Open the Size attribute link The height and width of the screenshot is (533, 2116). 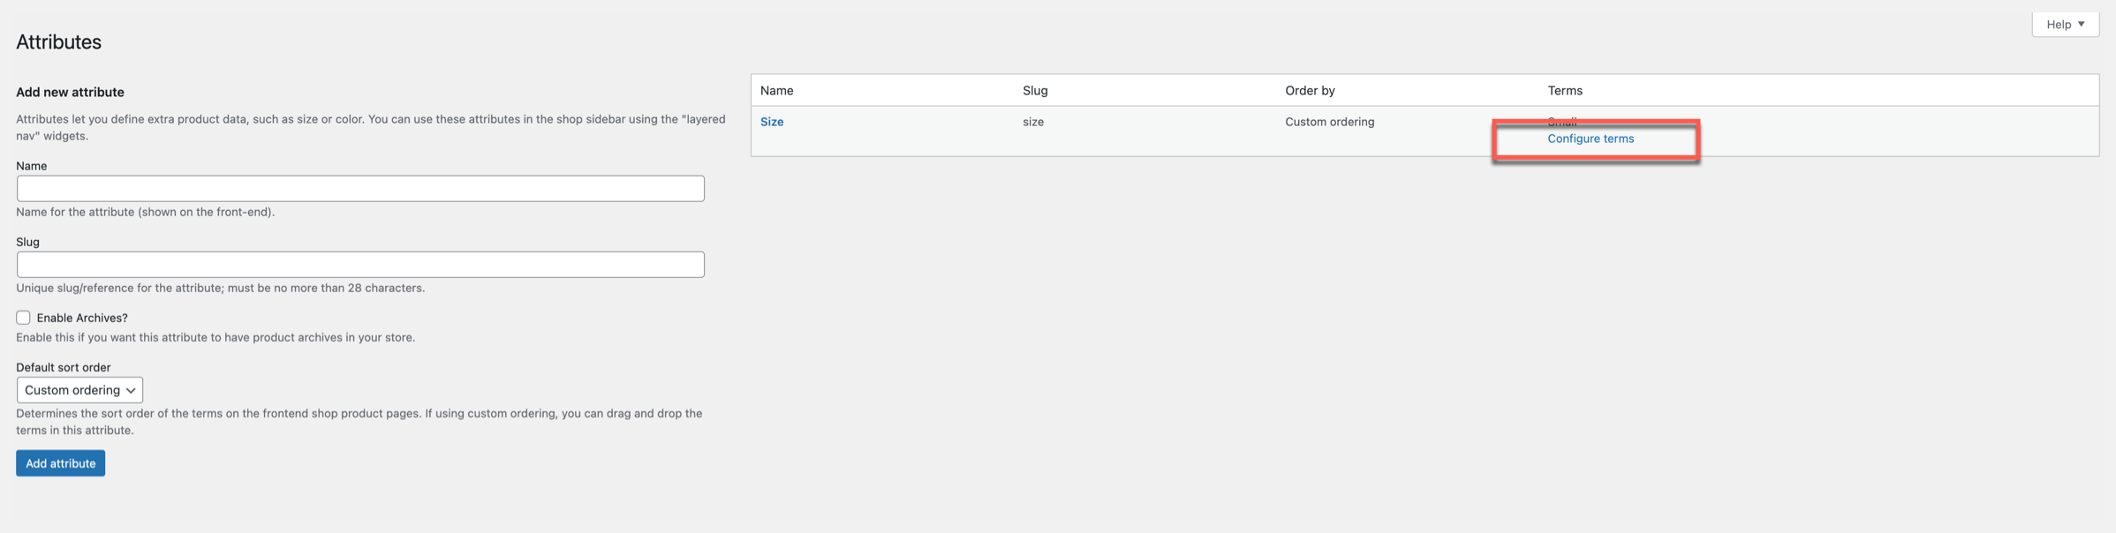[x=772, y=122]
